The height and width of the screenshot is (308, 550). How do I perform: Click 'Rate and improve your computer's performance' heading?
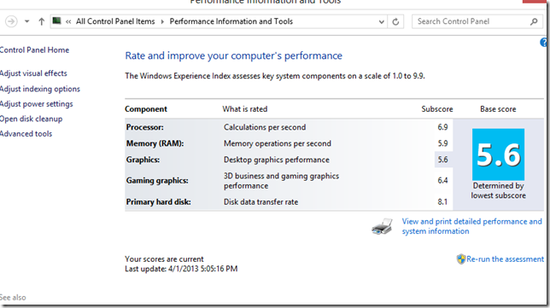point(234,56)
